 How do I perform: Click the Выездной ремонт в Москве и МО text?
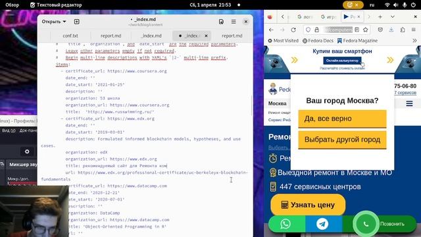coord(335,172)
